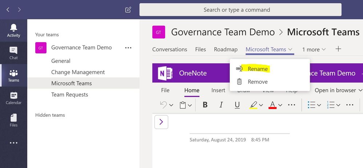Open numbering style dropdown arrow
The height and width of the screenshot is (168, 363).
pos(338,105)
